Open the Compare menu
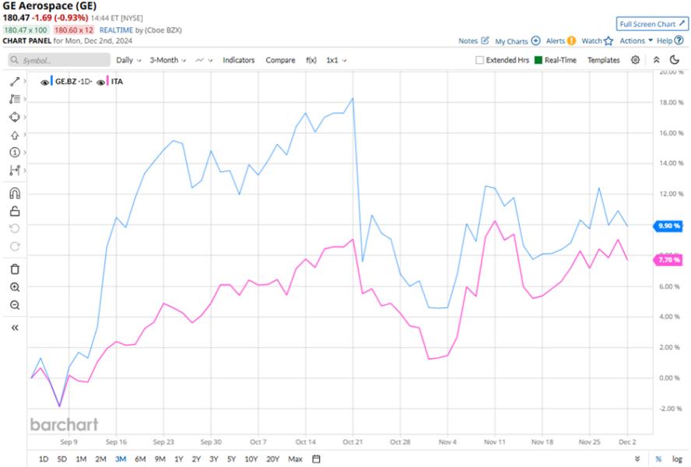 (x=280, y=60)
